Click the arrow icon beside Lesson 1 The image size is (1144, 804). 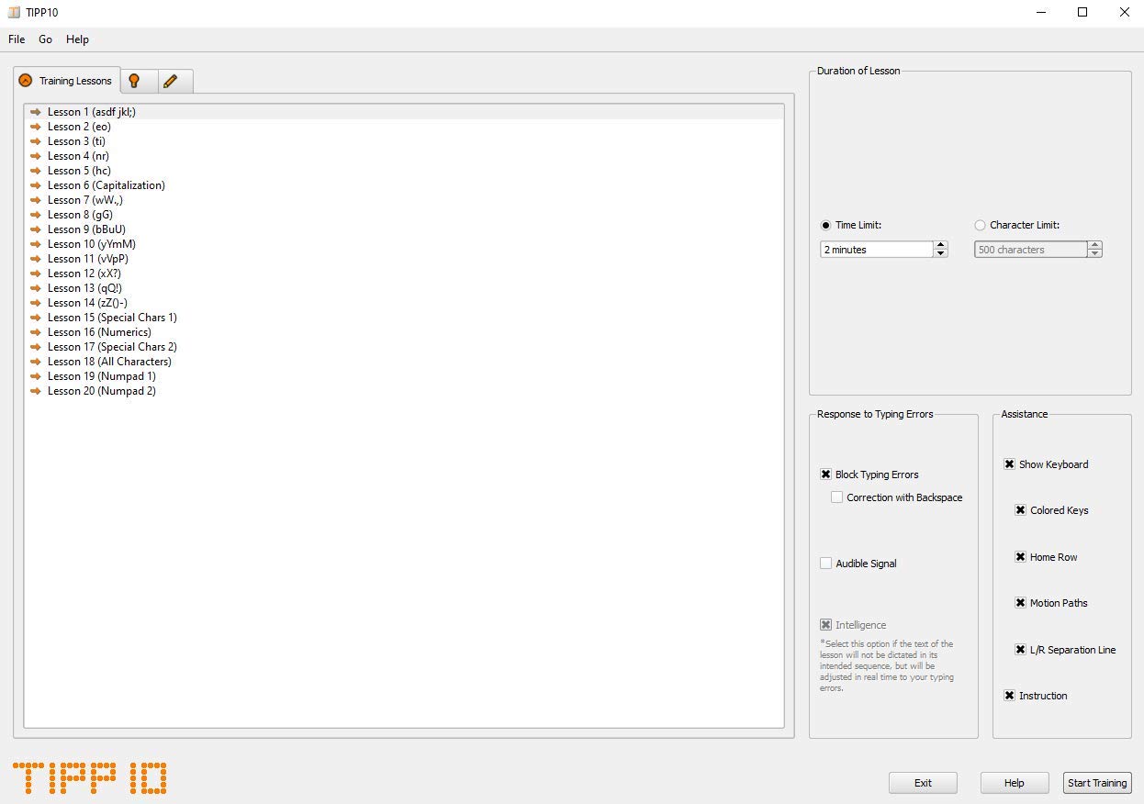(36, 112)
